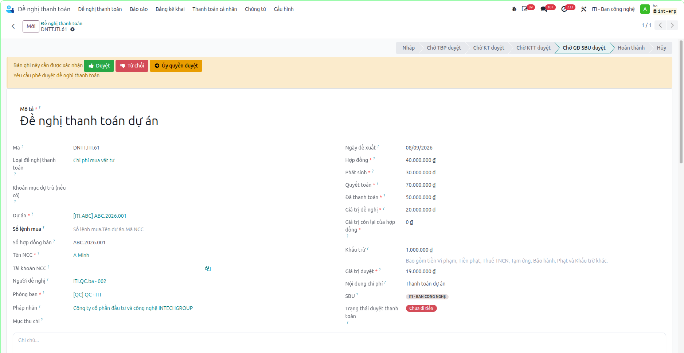Go to the previous record in pager

point(660,25)
